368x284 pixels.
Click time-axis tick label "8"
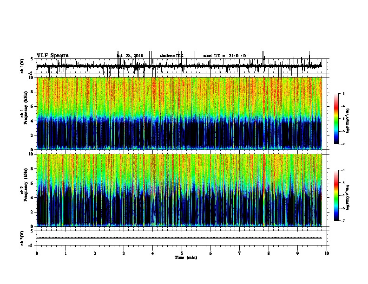pos(269,253)
